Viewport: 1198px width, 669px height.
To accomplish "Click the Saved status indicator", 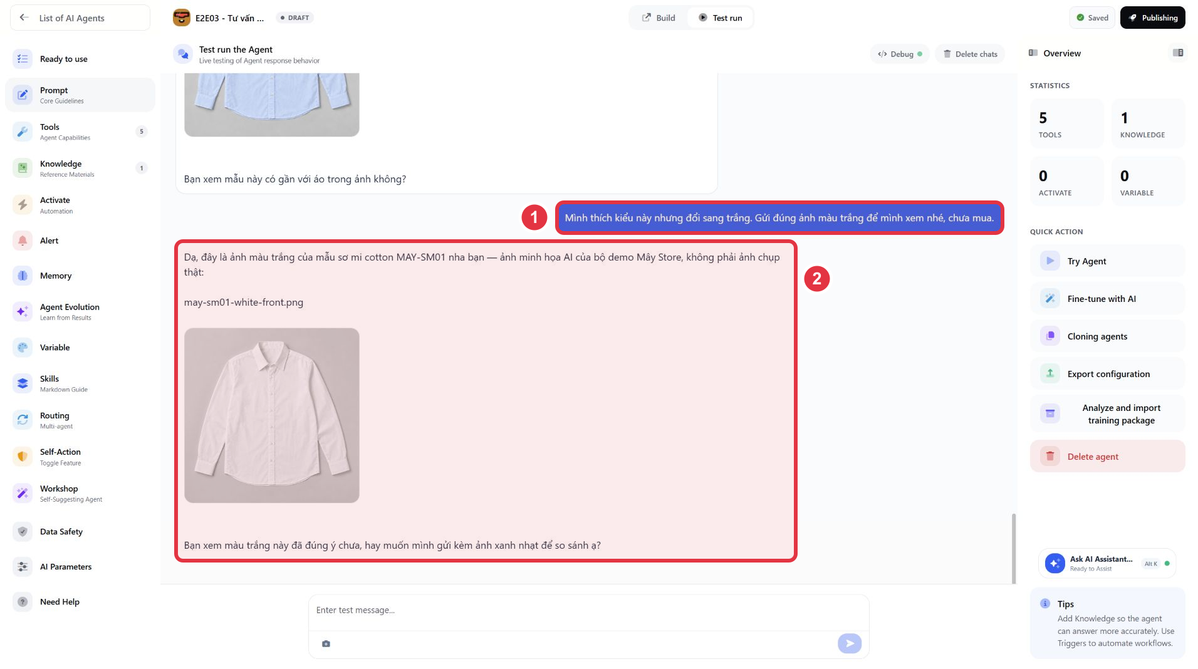I will (1092, 18).
